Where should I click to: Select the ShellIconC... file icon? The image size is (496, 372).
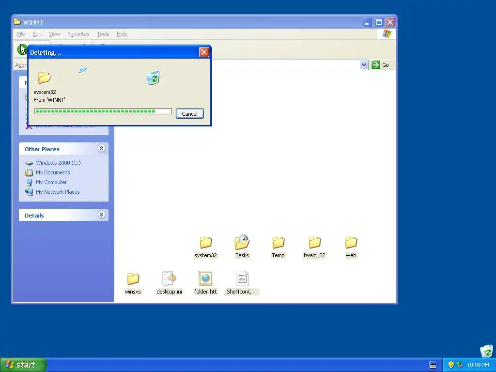coord(242,279)
